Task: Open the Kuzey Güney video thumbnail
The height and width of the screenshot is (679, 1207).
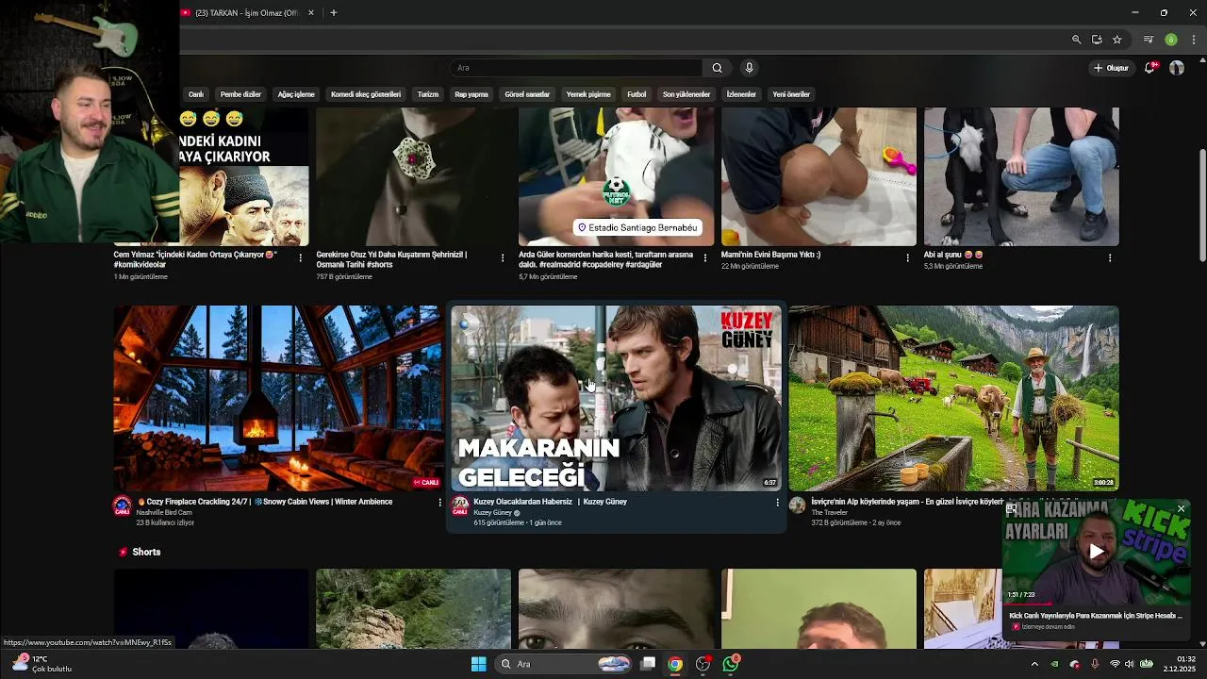Action: point(616,398)
